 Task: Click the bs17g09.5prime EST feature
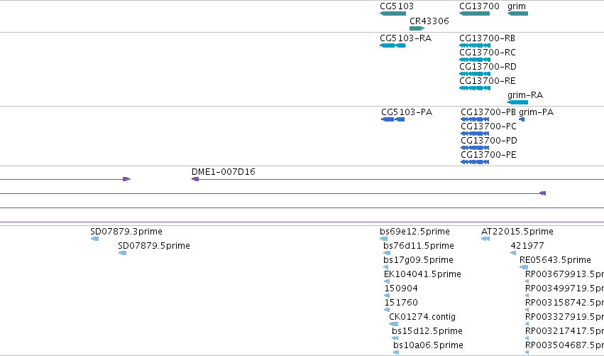pyautogui.click(x=386, y=267)
